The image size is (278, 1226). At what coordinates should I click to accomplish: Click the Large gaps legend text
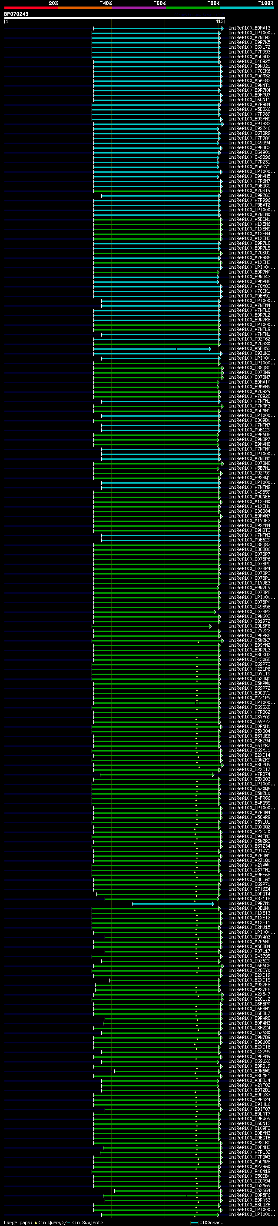pyautogui.click(x=53, y=1223)
